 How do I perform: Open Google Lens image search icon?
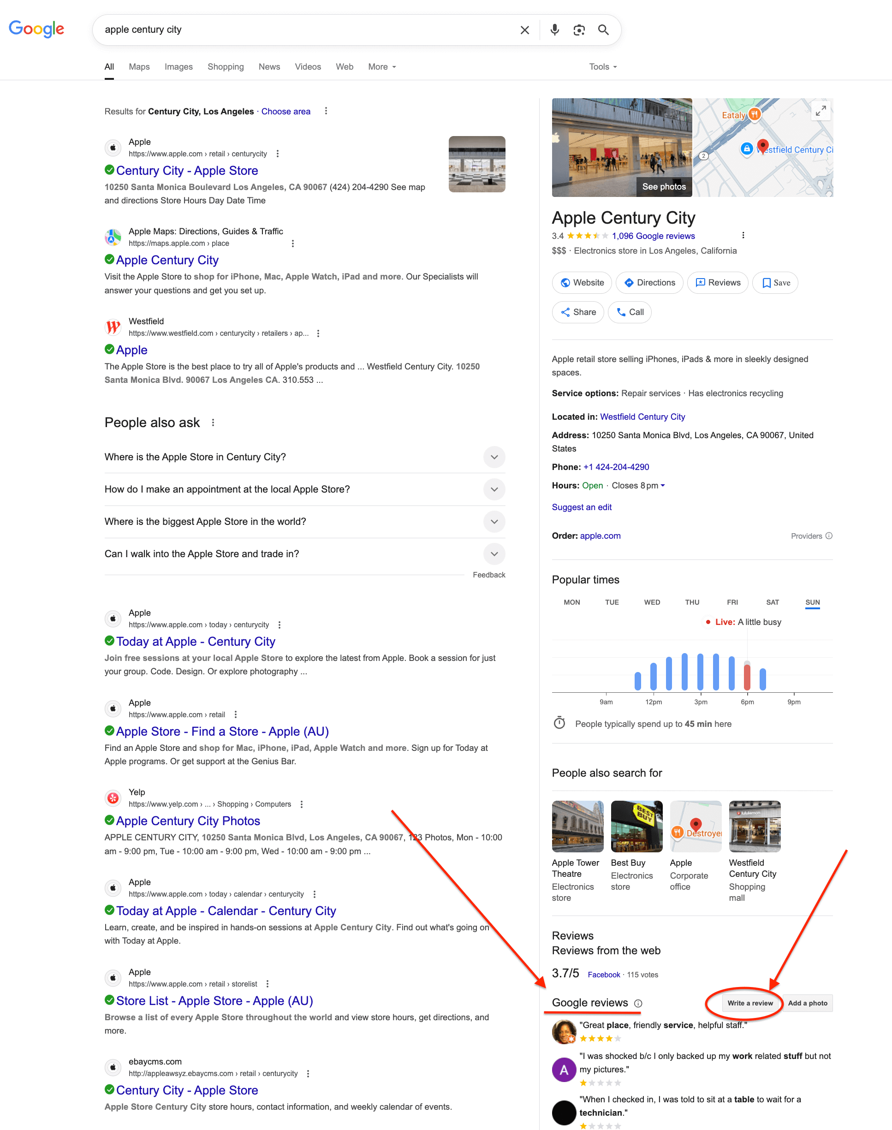tap(579, 30)
